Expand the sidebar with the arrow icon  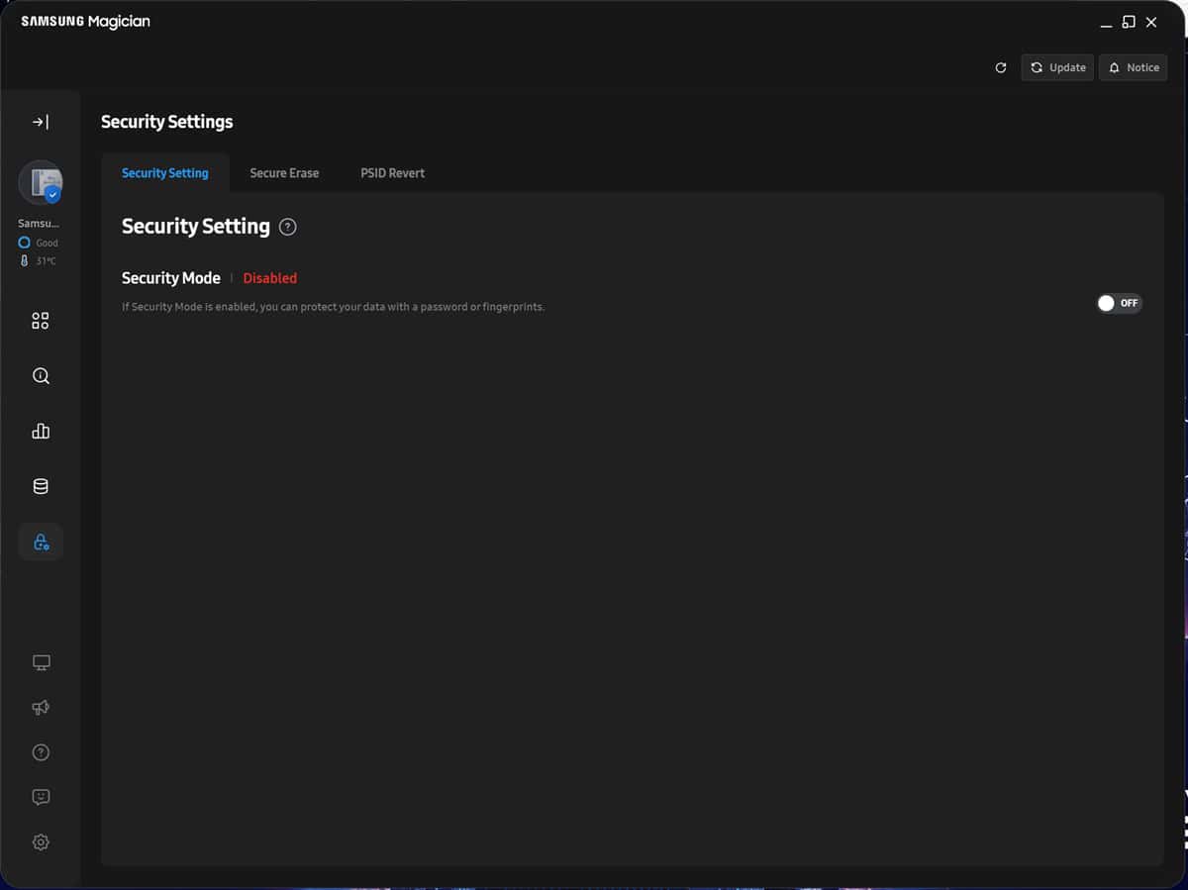pyautogui.click(x=41, y=122)
